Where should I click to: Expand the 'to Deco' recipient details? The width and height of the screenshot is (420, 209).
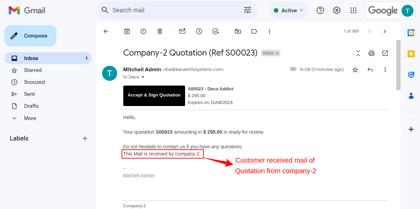click(143, 77)
